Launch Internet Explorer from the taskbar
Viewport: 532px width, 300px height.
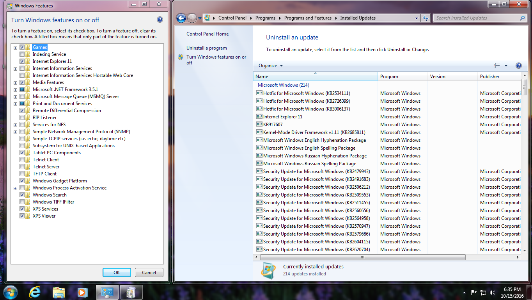(35, 292)
